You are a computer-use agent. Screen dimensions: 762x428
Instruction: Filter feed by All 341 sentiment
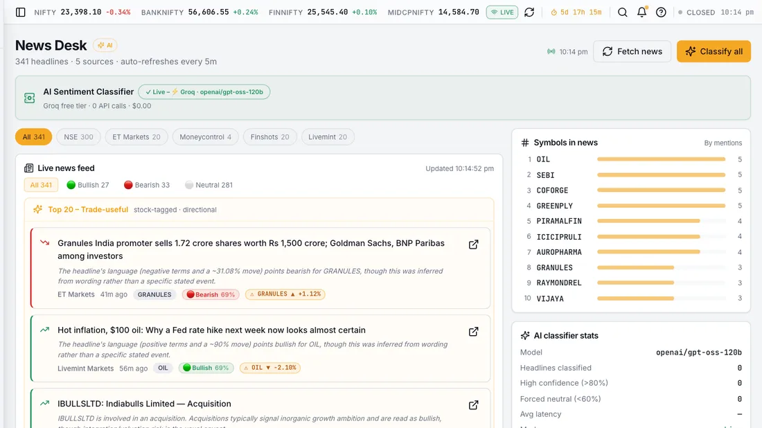[41, 185]
